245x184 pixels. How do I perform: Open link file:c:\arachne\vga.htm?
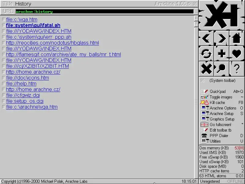click(x=32, y=107)
